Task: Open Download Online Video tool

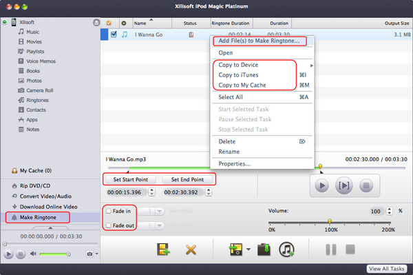Action: (x=45, y=207)
